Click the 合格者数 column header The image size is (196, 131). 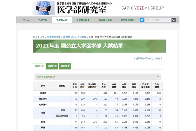(114, 86)
